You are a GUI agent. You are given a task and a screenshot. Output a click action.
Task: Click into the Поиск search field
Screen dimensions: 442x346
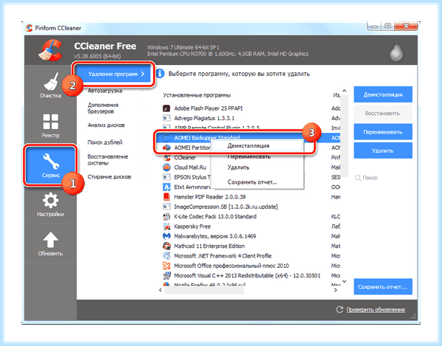[x=383, y=178]
